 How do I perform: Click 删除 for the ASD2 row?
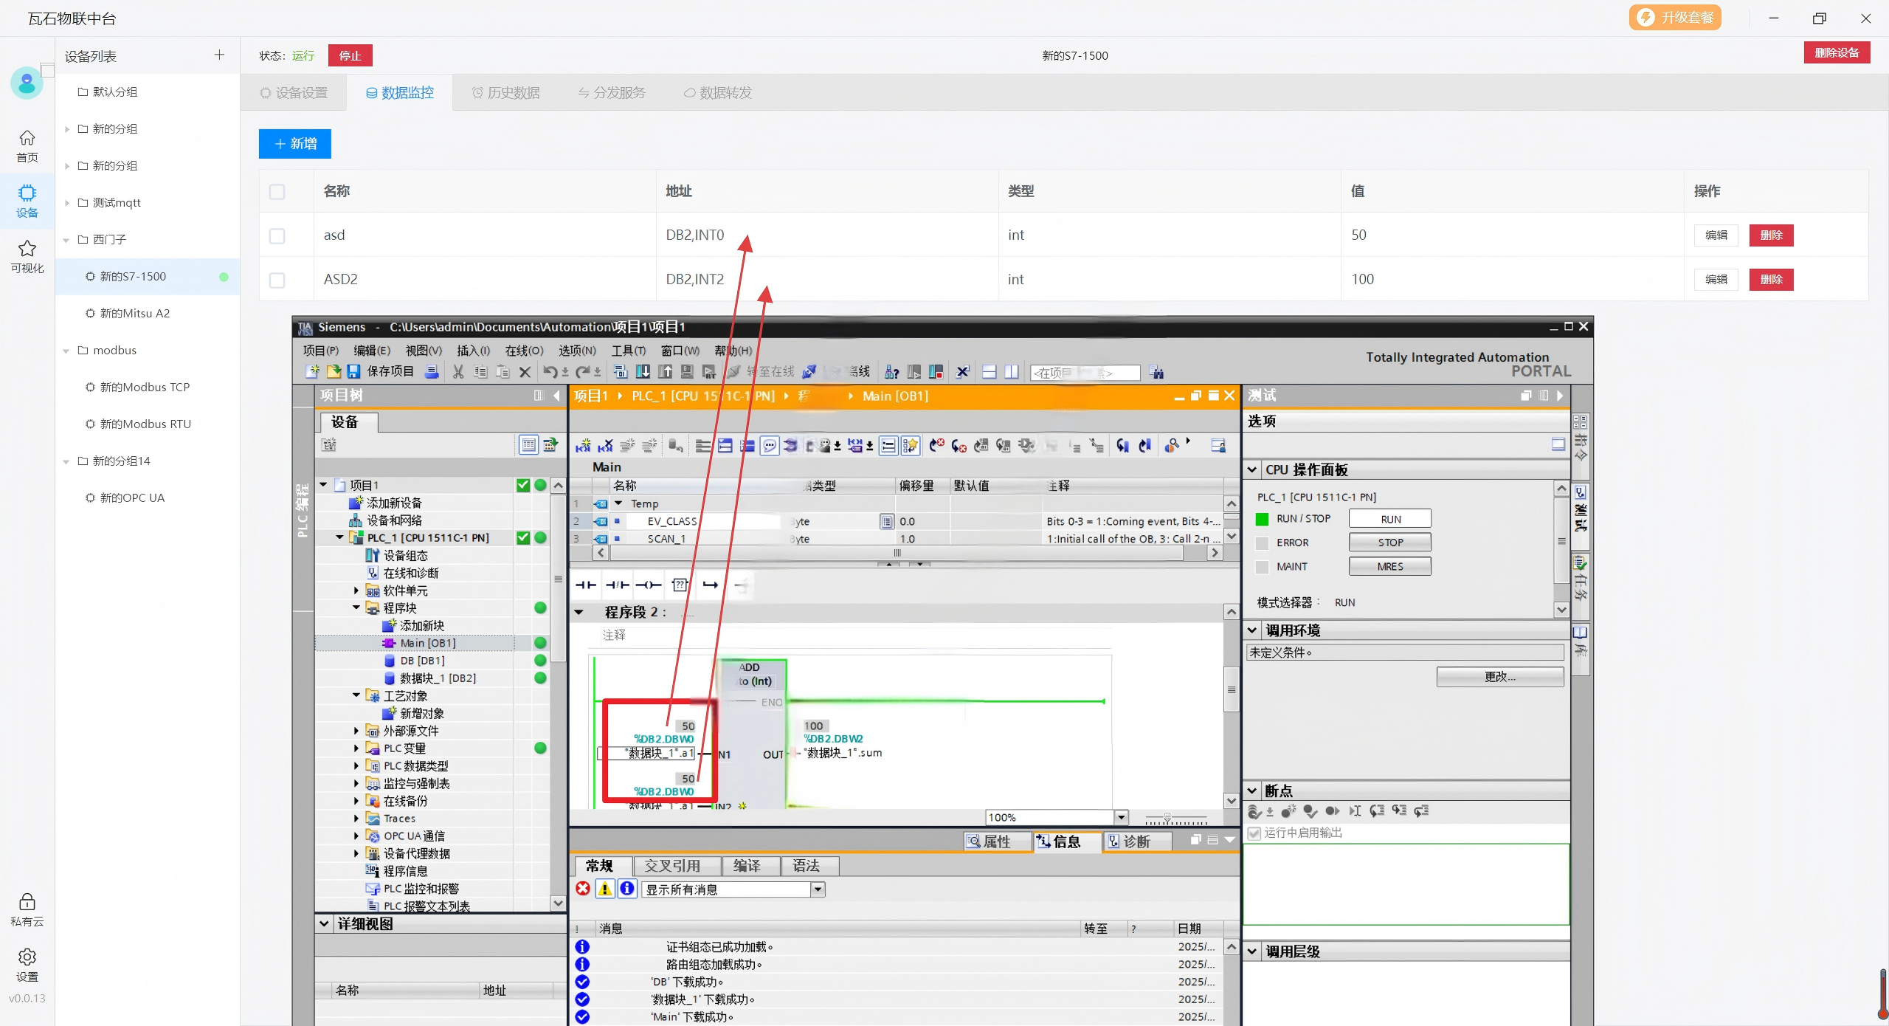[x=1771, y=280]
